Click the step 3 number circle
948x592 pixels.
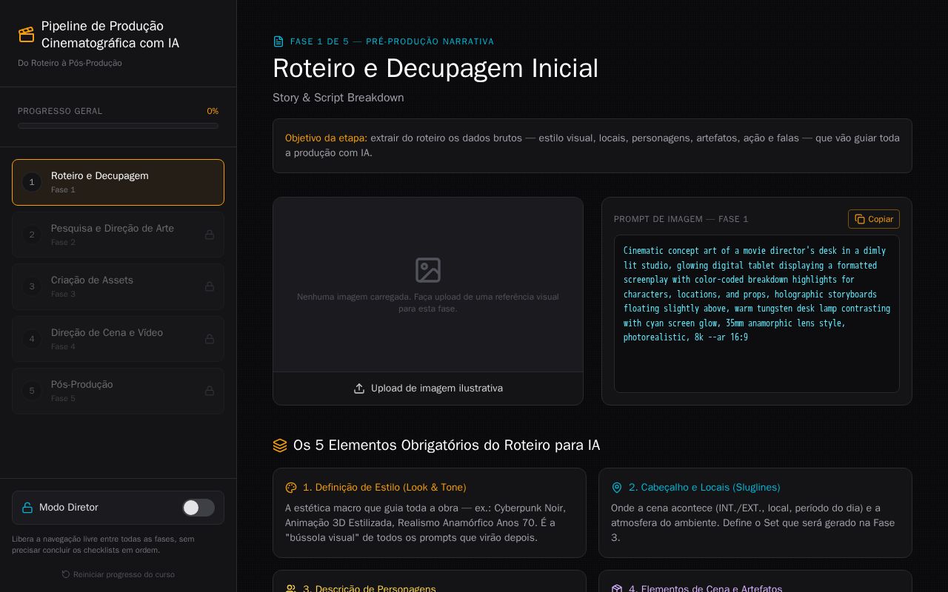32,286
